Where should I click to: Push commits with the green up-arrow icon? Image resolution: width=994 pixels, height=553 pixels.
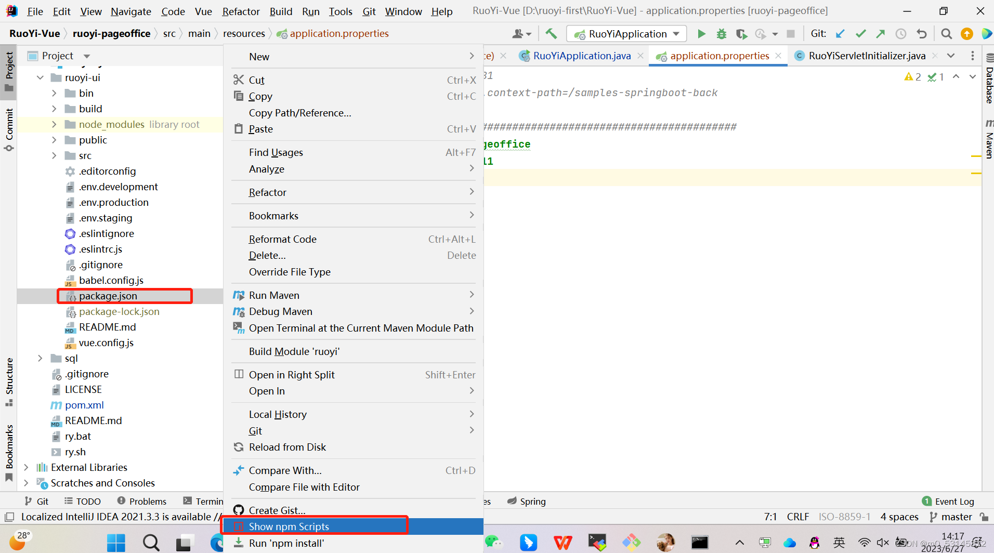click(881, 33)
